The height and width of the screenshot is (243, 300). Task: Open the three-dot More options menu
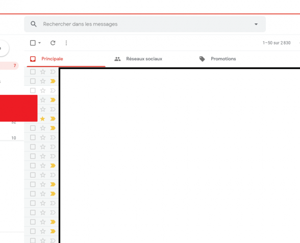66,43
